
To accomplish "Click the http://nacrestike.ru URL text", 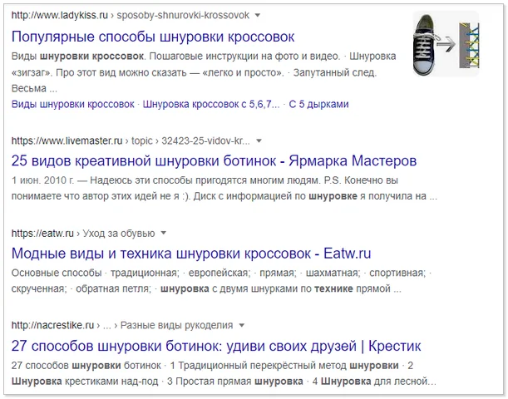I will click(52, 325).
